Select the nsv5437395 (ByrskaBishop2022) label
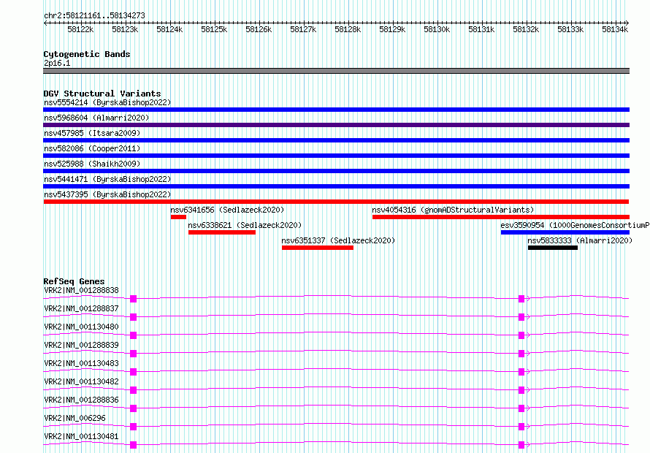650x453 pixels. coord(107,194)
